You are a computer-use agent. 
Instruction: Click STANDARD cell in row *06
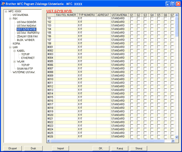(119, 36)
